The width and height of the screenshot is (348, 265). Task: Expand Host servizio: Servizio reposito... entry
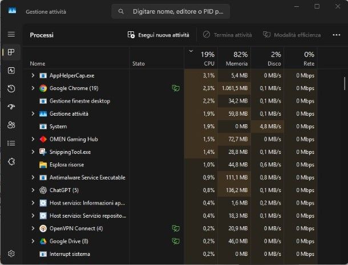tap(33, 215)
